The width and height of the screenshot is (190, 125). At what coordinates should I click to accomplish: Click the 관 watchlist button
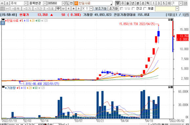pos(71,3)
